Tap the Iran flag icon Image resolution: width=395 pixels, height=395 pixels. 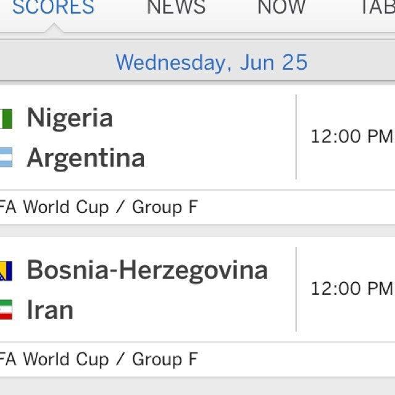click(x=6, y=310)
